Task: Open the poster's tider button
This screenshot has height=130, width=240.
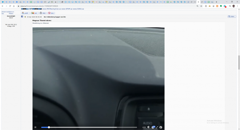Action: point(43,13)
